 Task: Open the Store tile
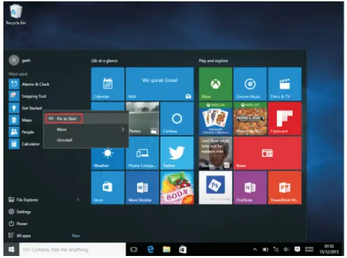tap(108, 187)
